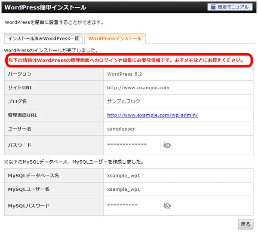Viewport: 258px width, 232px height.
Task: Click the サイトURL value http://www.example.com
Action: pyautogui.click(x=138, y=88)
